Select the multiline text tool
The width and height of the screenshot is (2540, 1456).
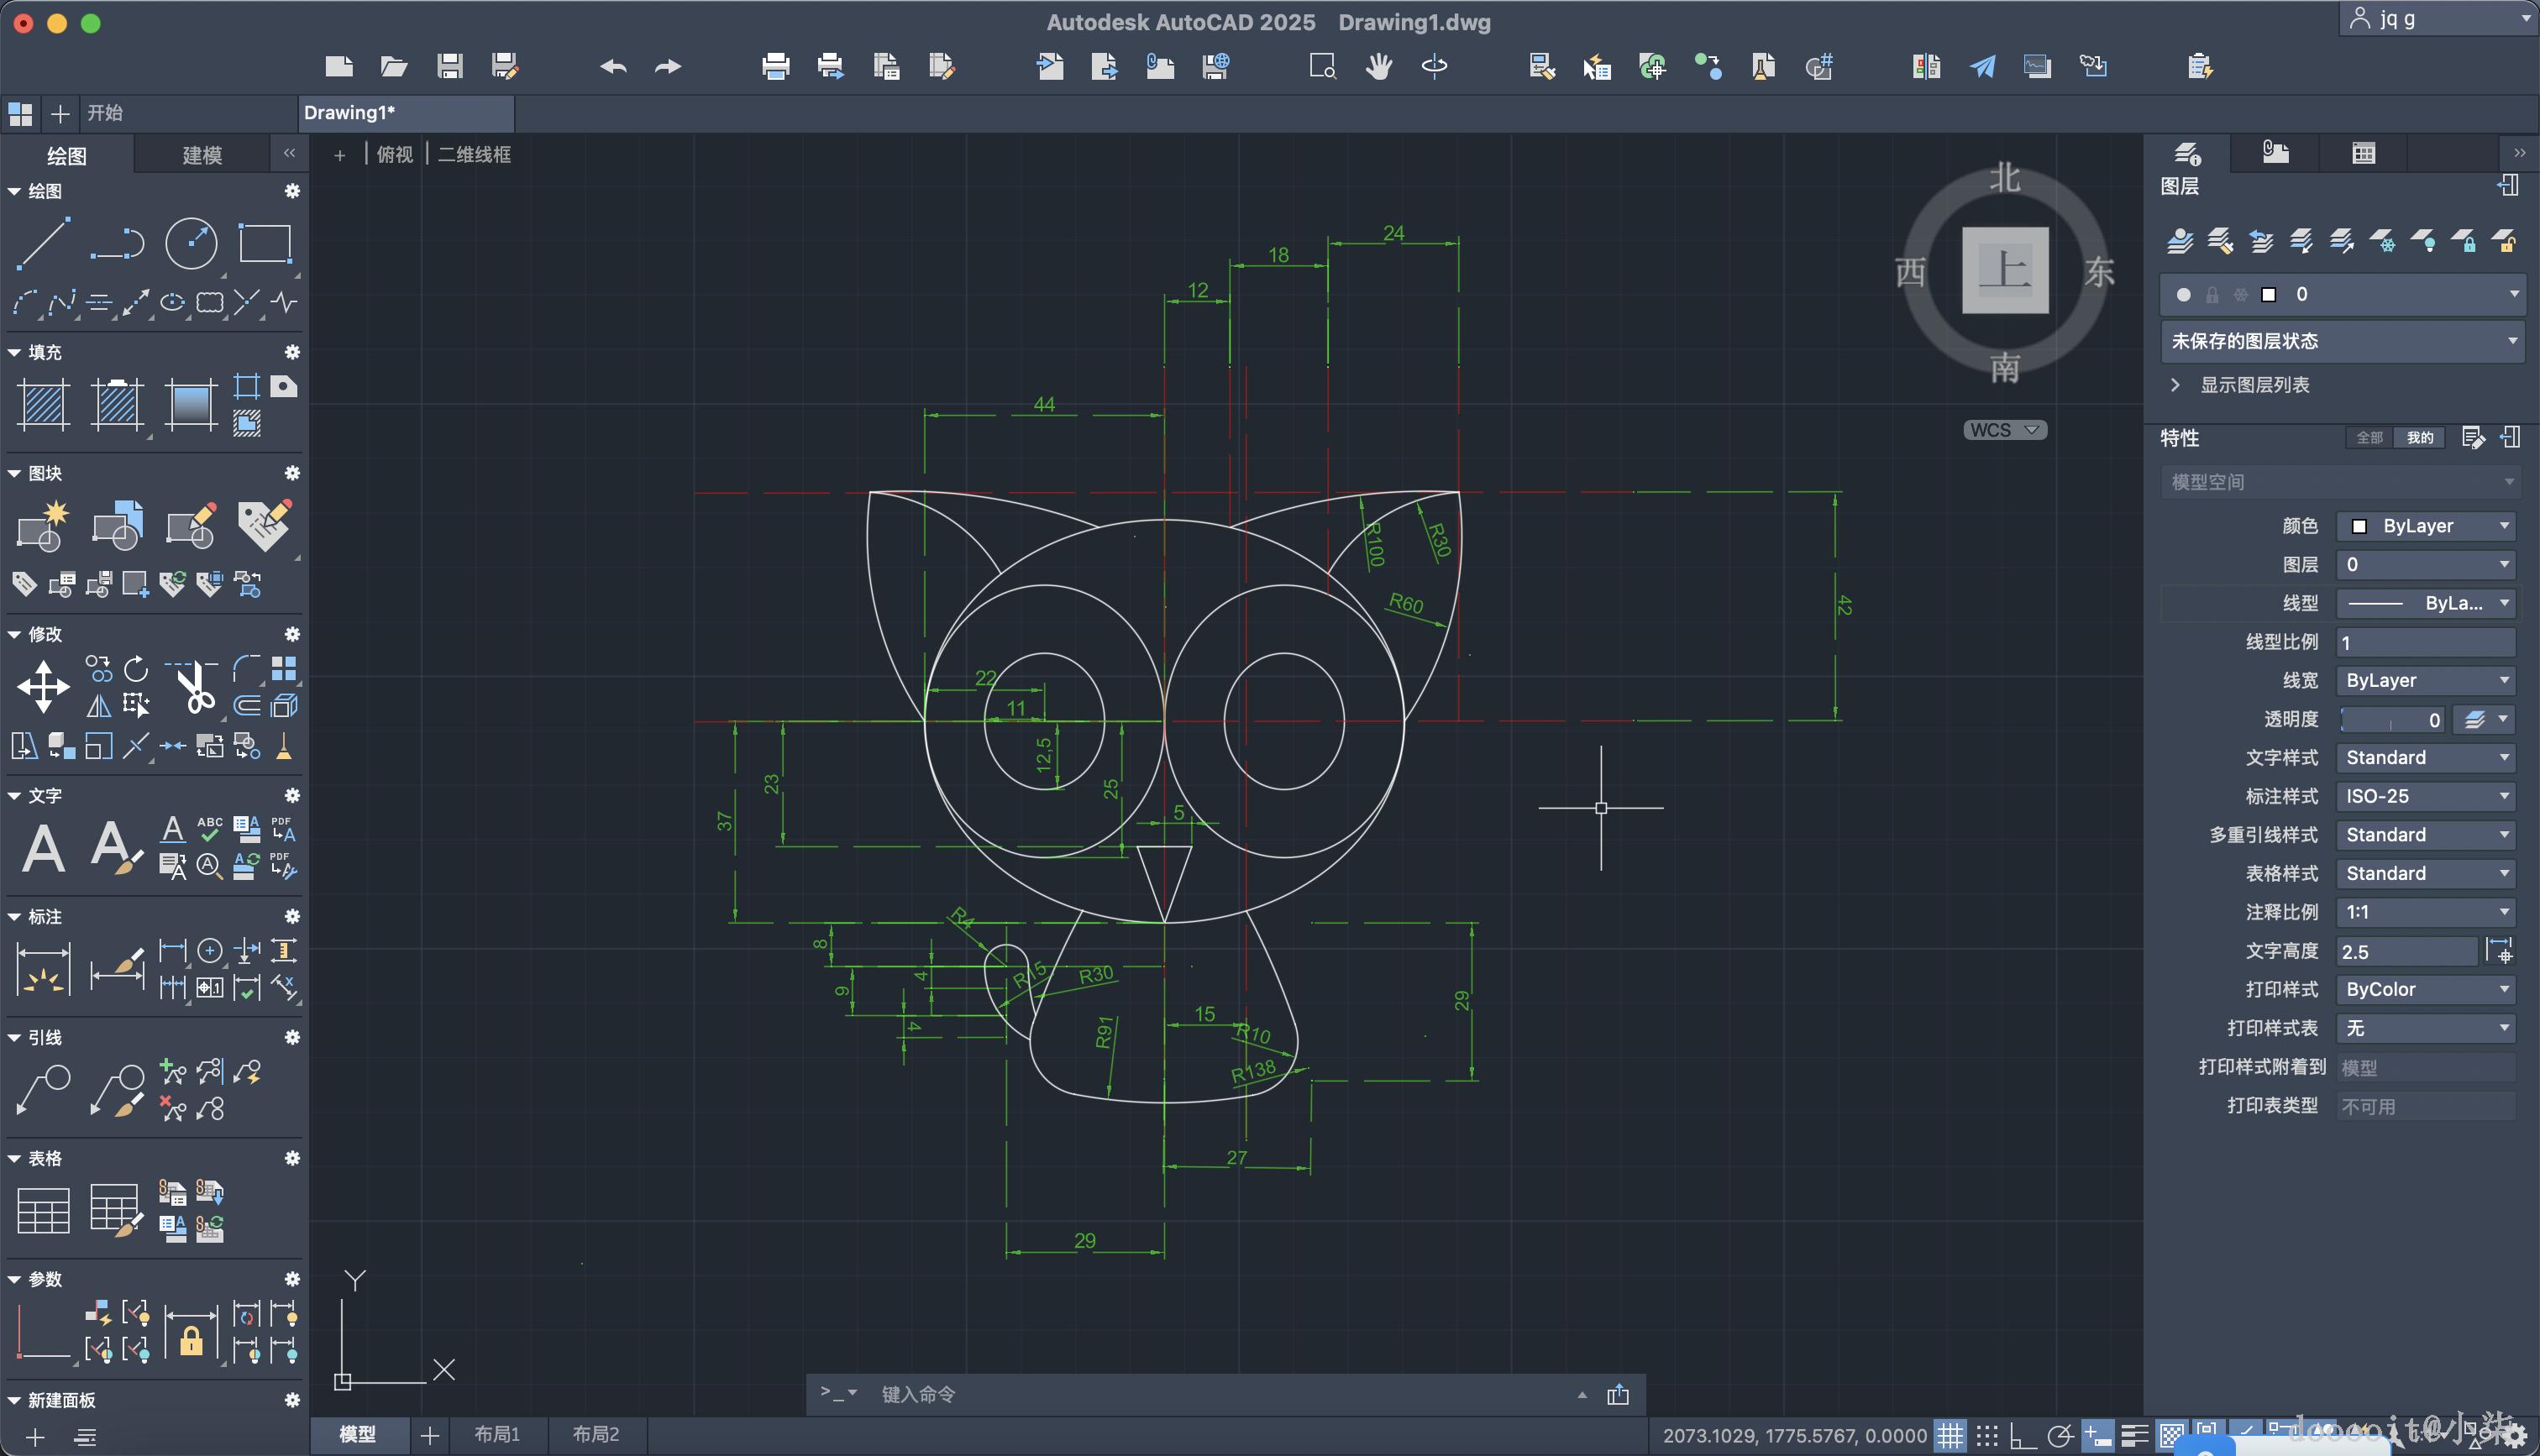pos(44,848)
